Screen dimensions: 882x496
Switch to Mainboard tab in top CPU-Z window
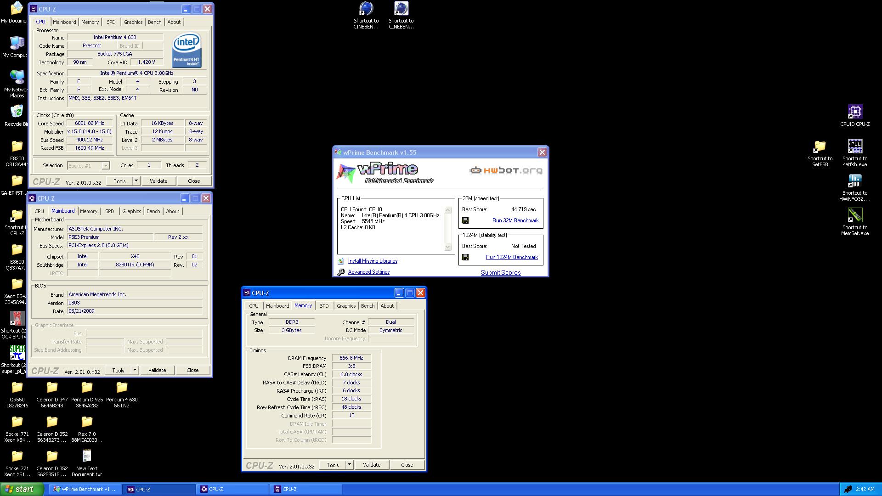click(x=64, y=22)
